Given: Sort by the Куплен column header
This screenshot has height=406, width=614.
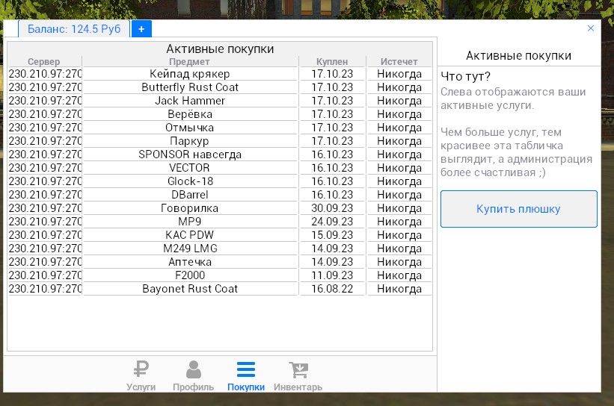Looking at the screenshot, I should coord(332,62).
